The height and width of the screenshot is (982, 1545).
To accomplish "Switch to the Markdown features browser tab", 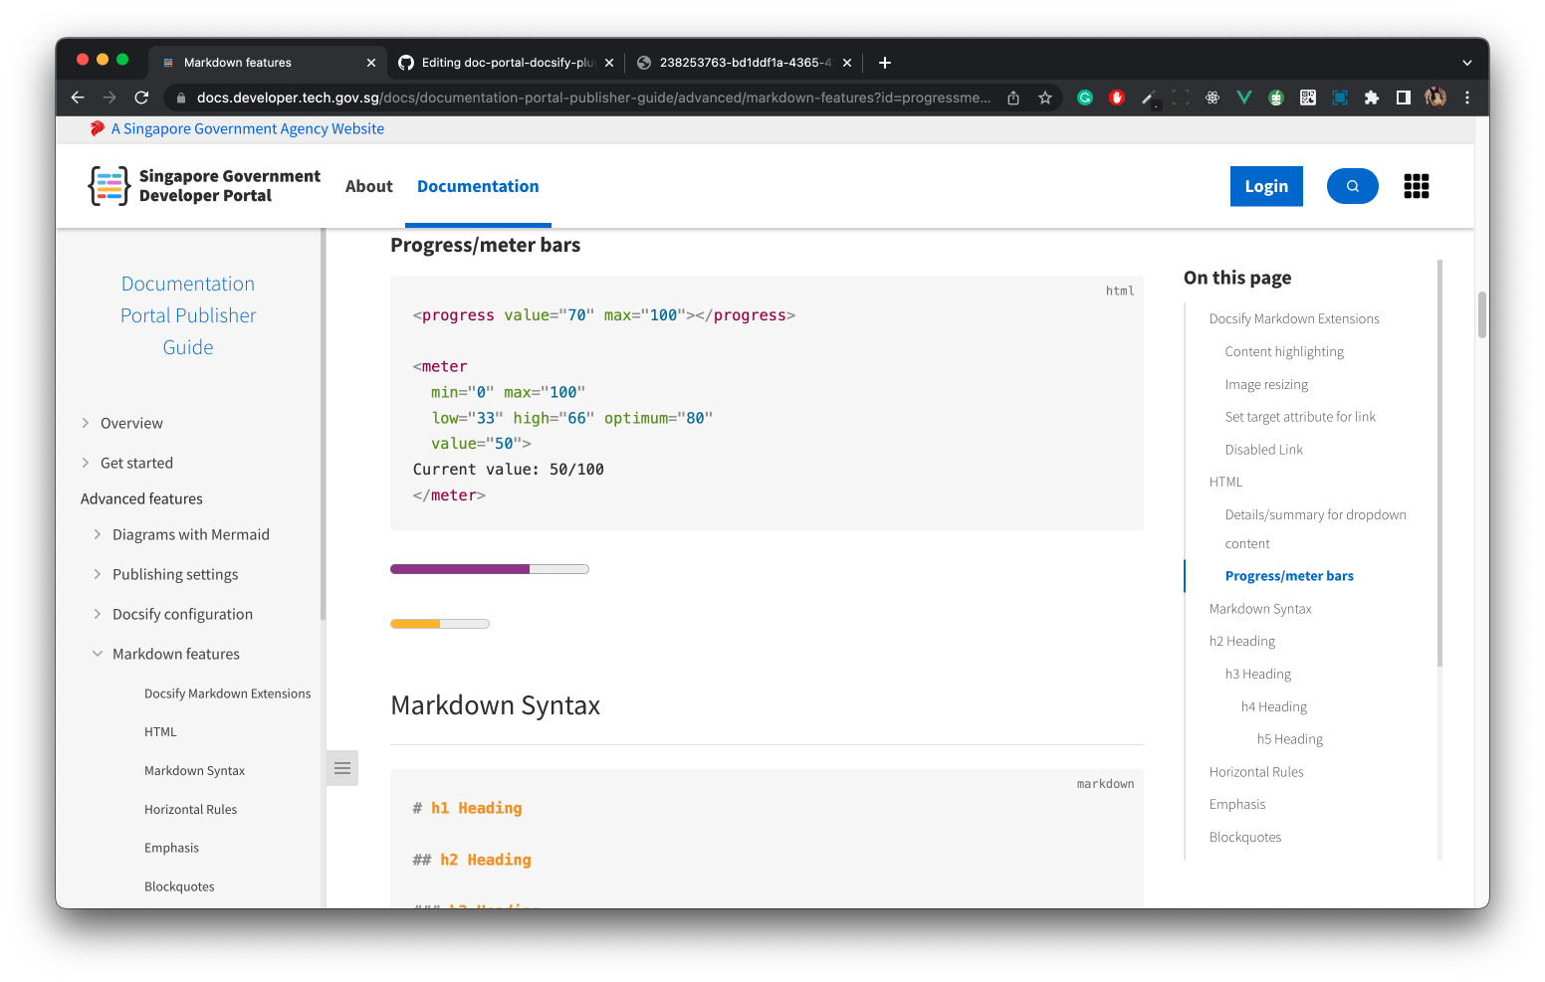I will pyautogui.click(x=269, y=63).
